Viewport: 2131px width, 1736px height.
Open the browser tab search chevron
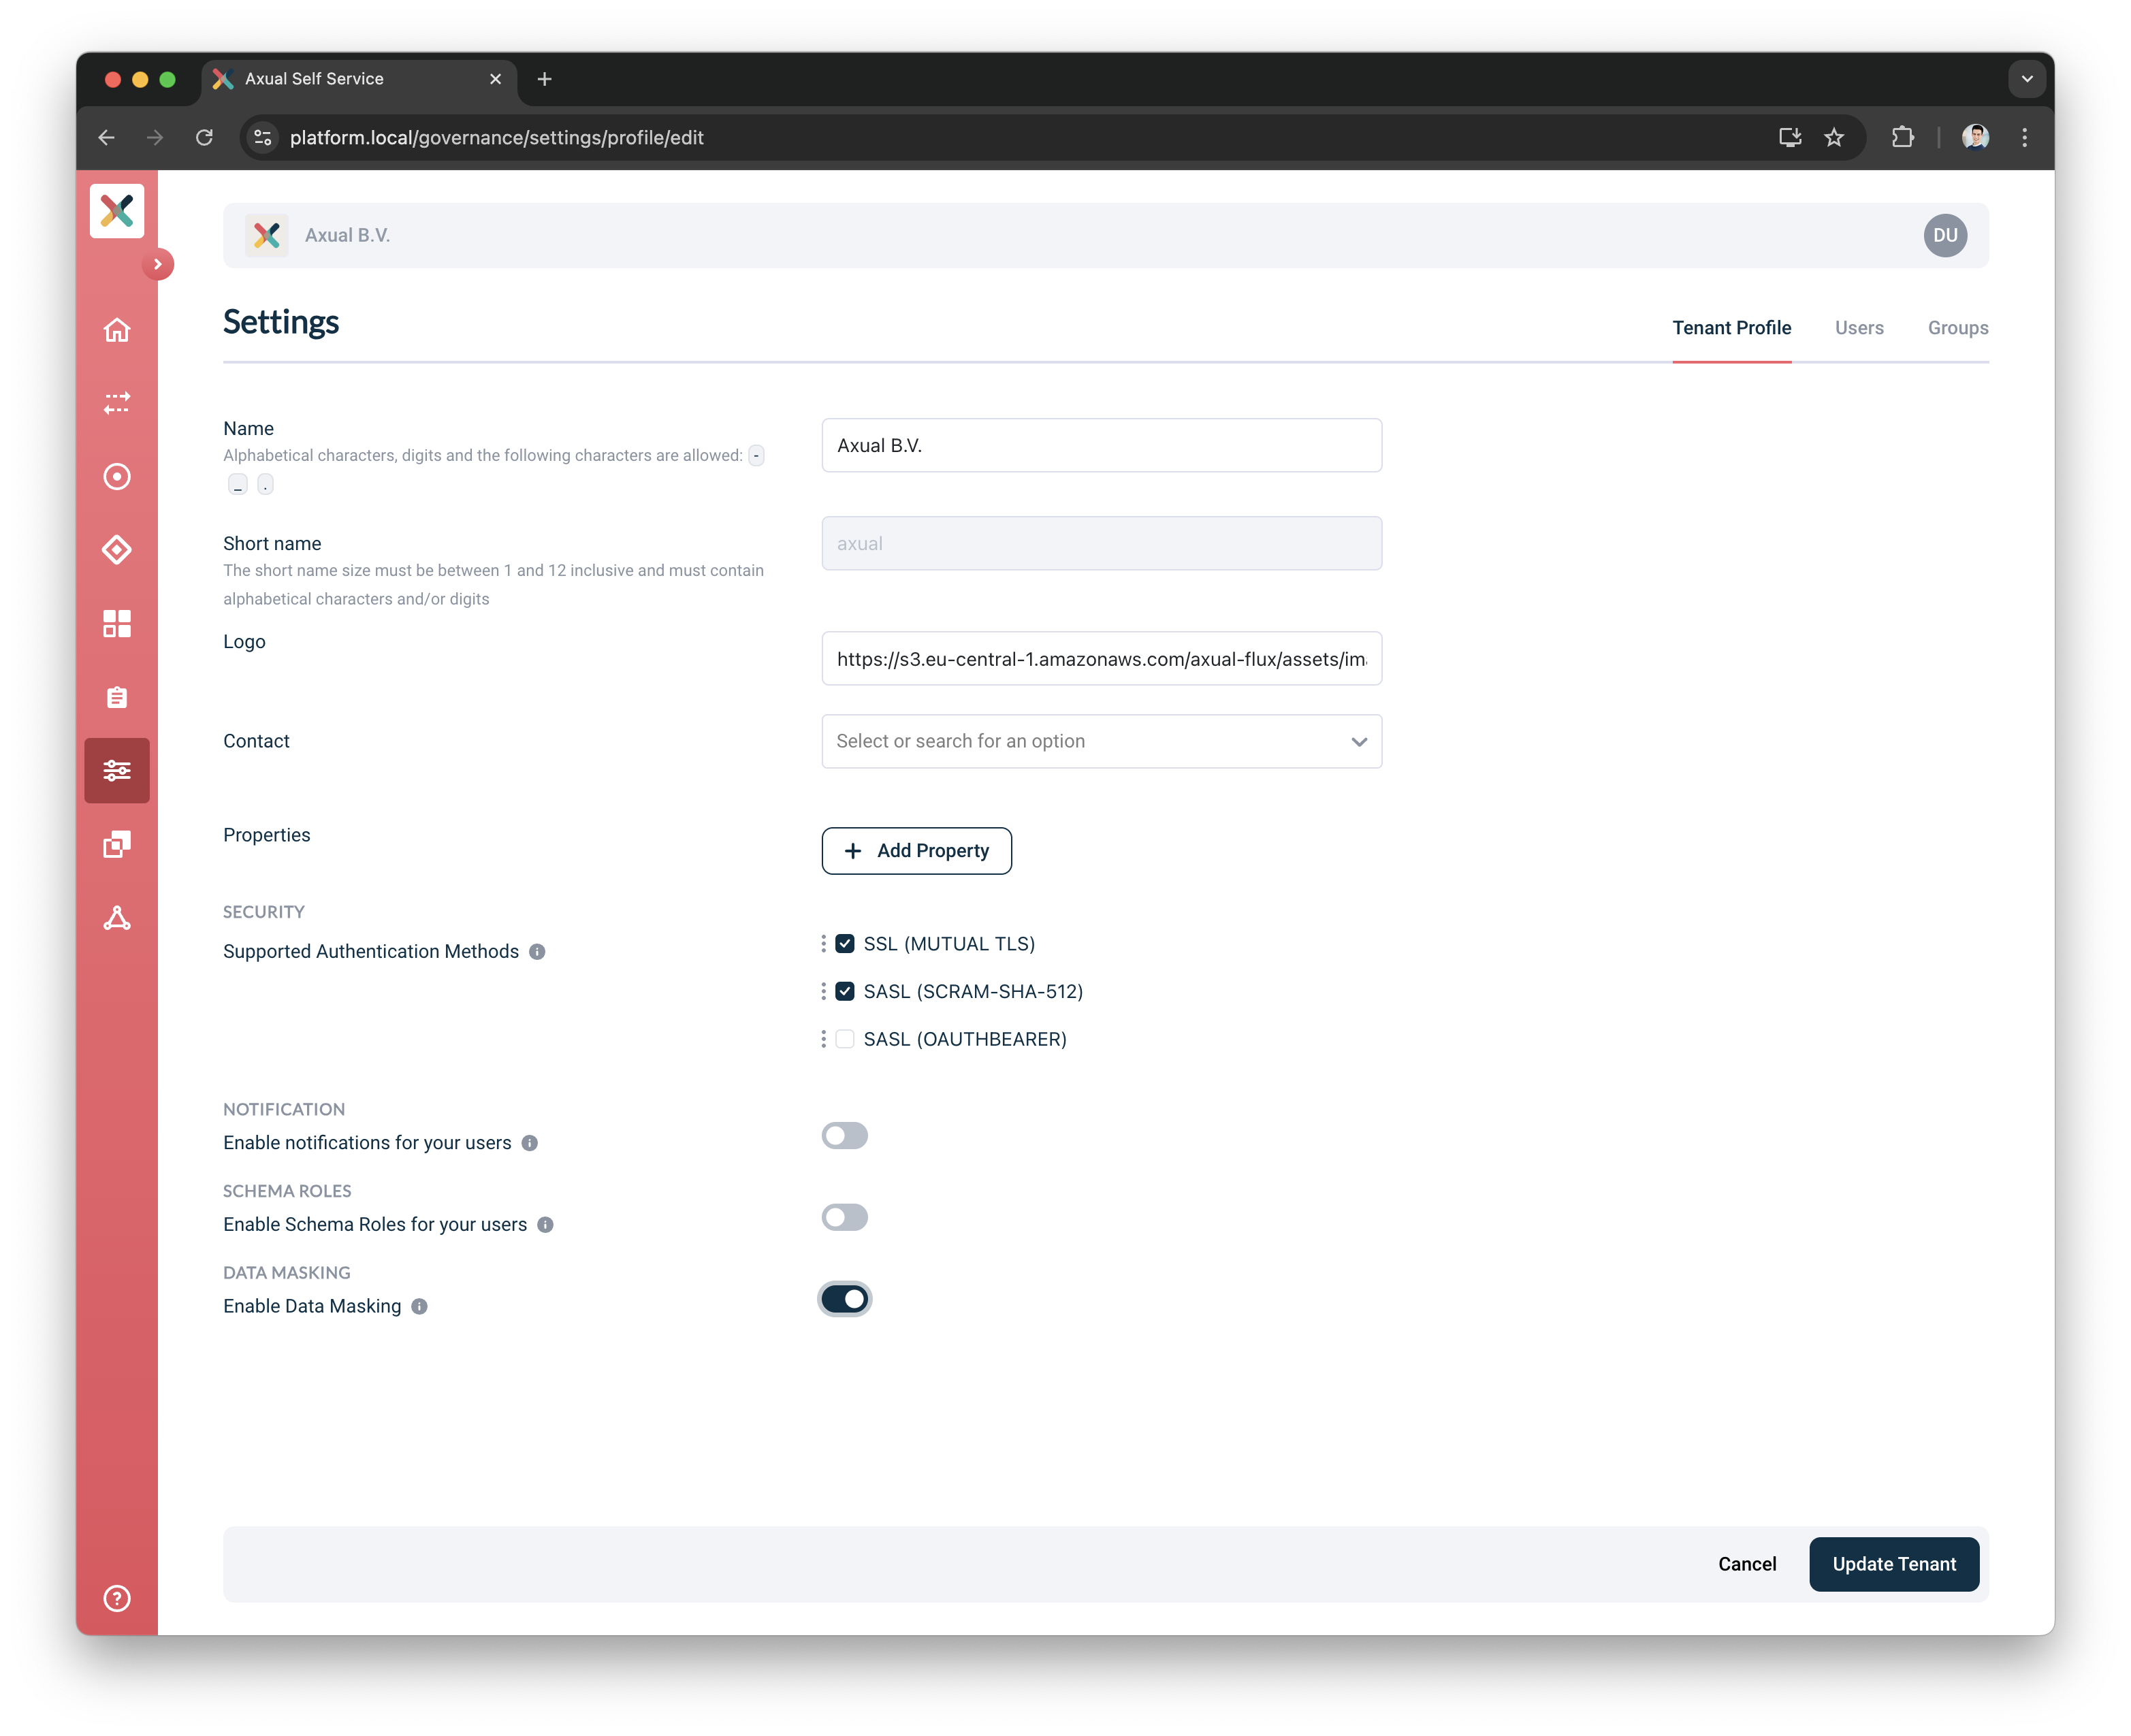[x=2026, y=79]
